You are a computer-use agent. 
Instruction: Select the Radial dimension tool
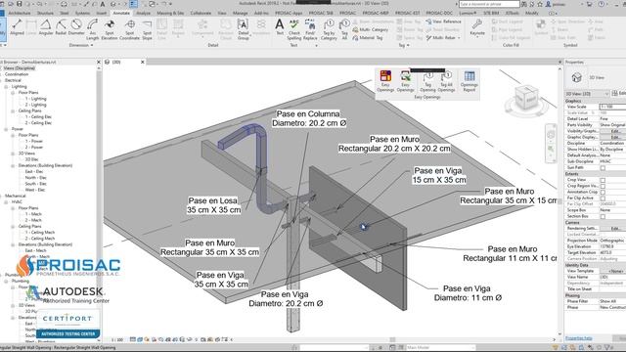pyautogui.click(x=61, y=28)
